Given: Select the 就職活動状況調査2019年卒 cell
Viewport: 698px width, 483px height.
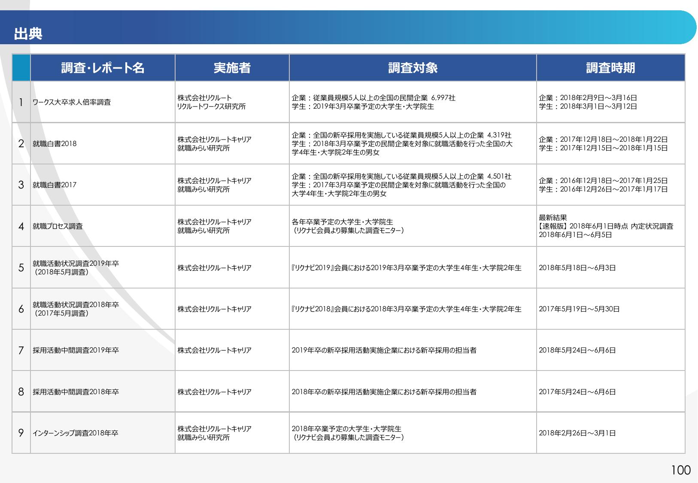Looking at the screenshot, I should tap(76, 267).
